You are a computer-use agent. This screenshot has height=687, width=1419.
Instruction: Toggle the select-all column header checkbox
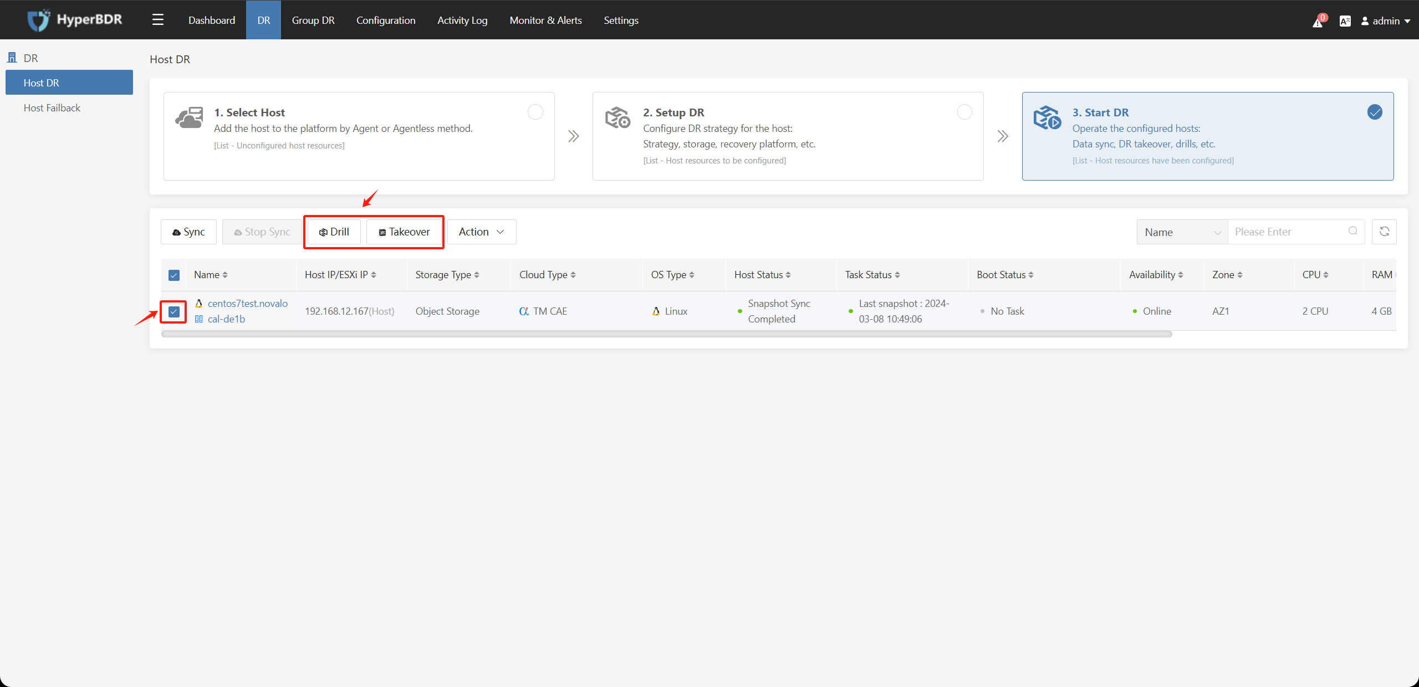(173, 275)
